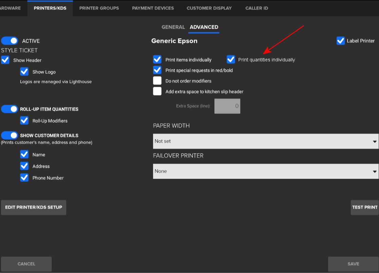Image resolution: width=379 pixels, height=273 pixels.
Task: Uncheck the Show Header checkbox
Action: 5,60
